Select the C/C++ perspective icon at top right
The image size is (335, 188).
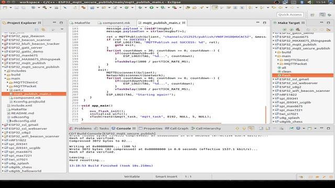322,15
